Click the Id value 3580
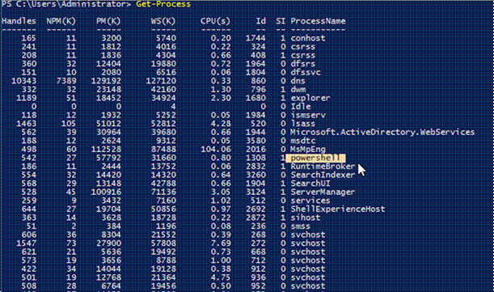494x292 pixels. click(x=255, y=141)
